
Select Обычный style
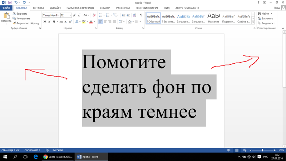[153, 18]
